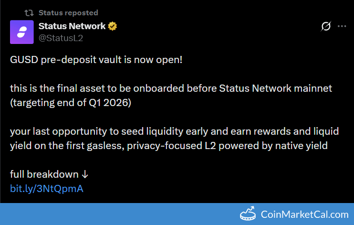Click the CoinMarketCal.com watermark text
Viewport: 354px width, 225px height.
click(x=304, y=214)
